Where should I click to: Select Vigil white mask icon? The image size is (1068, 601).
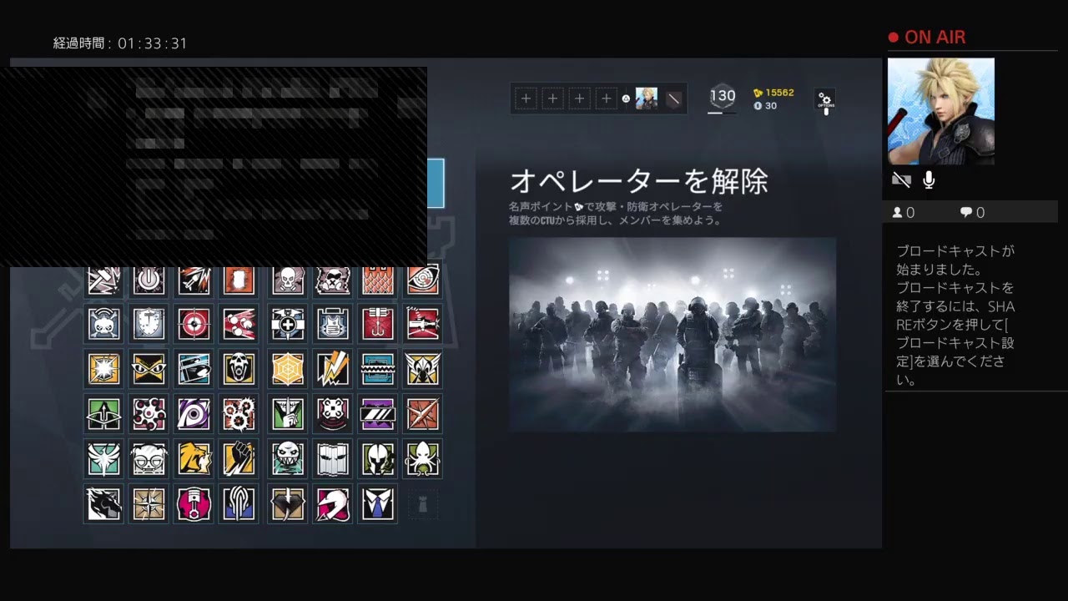[333, 459]
